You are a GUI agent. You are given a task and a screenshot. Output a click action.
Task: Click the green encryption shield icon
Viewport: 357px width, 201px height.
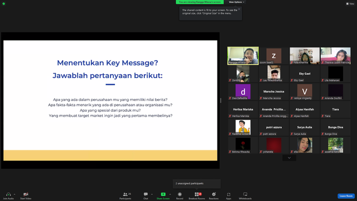(4, 4)
